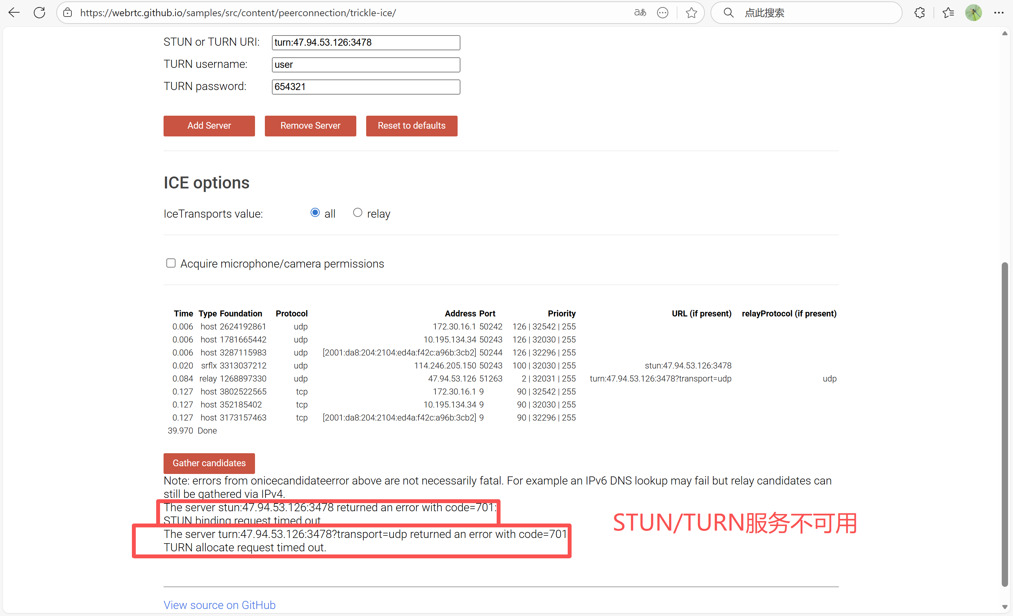The image size is (1013, 616).
Task: Open Immersive Reader from the address bar
Action: click(x=640, y=13)
